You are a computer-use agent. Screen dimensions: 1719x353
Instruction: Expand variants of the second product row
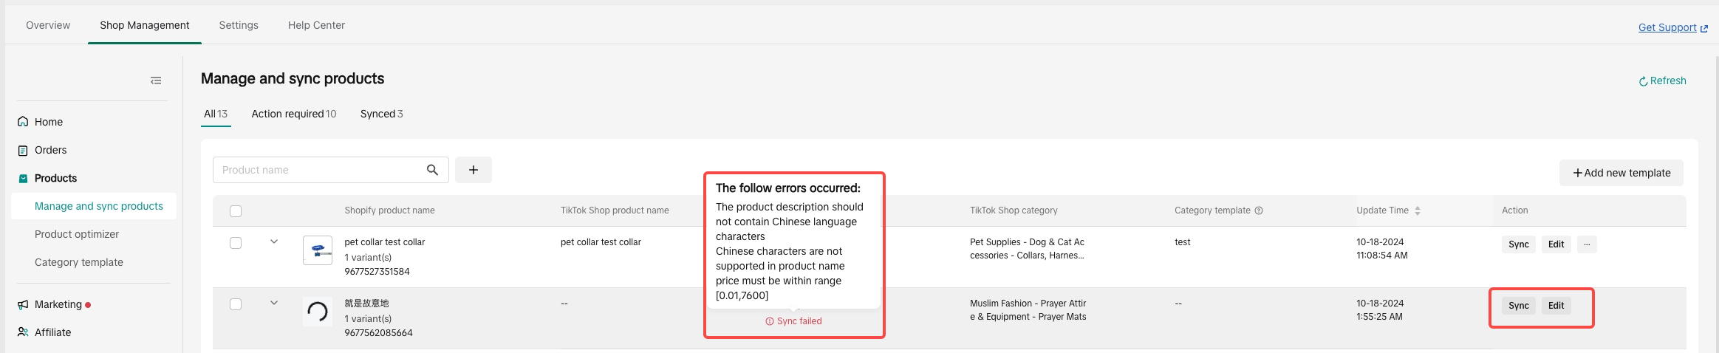point(274,303)
